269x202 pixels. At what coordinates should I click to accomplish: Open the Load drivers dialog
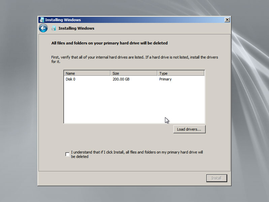[189, 129]
